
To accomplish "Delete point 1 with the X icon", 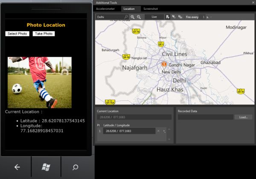I will [x=158, y=131].
